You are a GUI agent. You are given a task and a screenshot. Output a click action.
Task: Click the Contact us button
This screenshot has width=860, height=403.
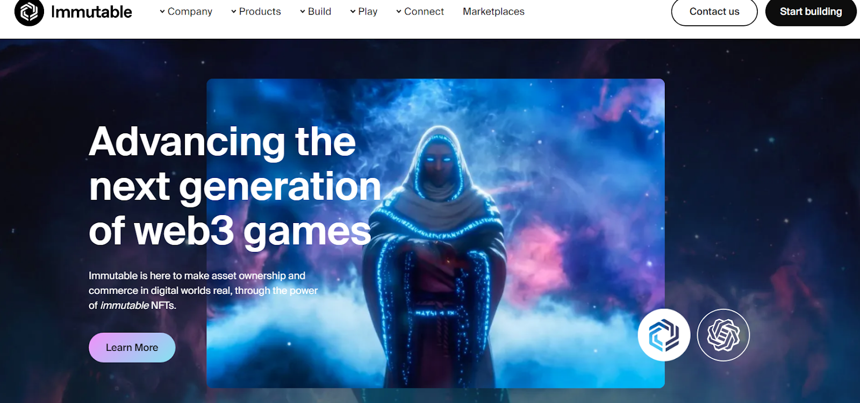tap(714, 12)
